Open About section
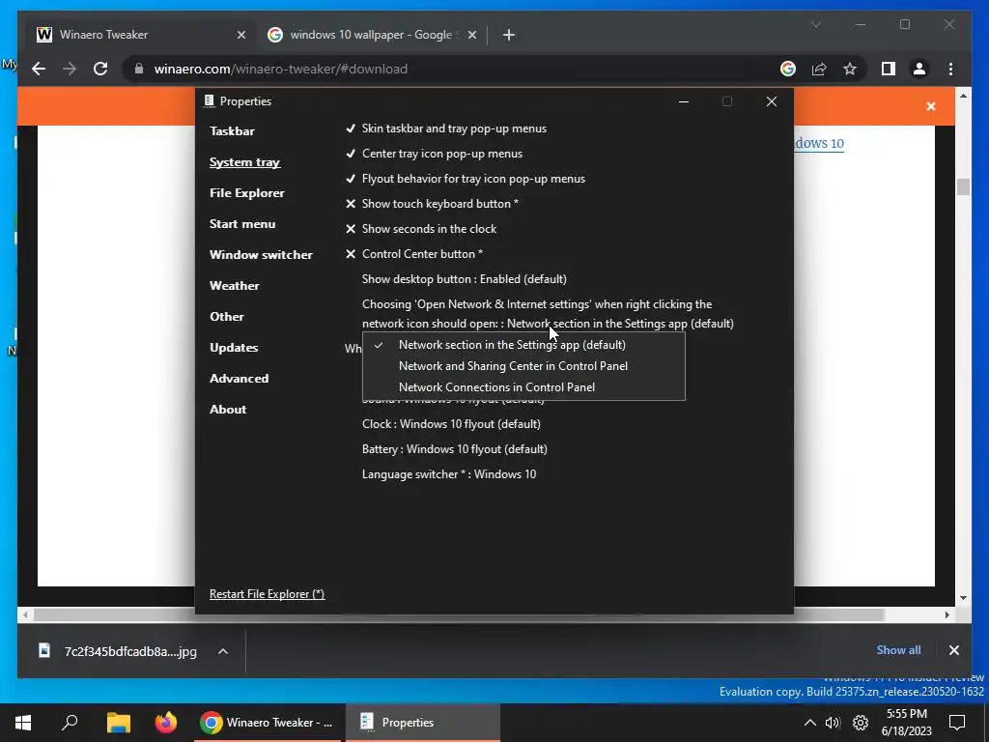Viewport: 989px width, 742px height. pos(228,410)
